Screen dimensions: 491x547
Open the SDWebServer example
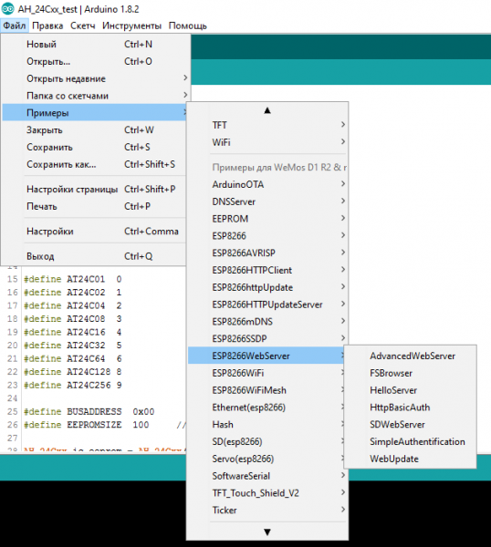pos(411,424)
